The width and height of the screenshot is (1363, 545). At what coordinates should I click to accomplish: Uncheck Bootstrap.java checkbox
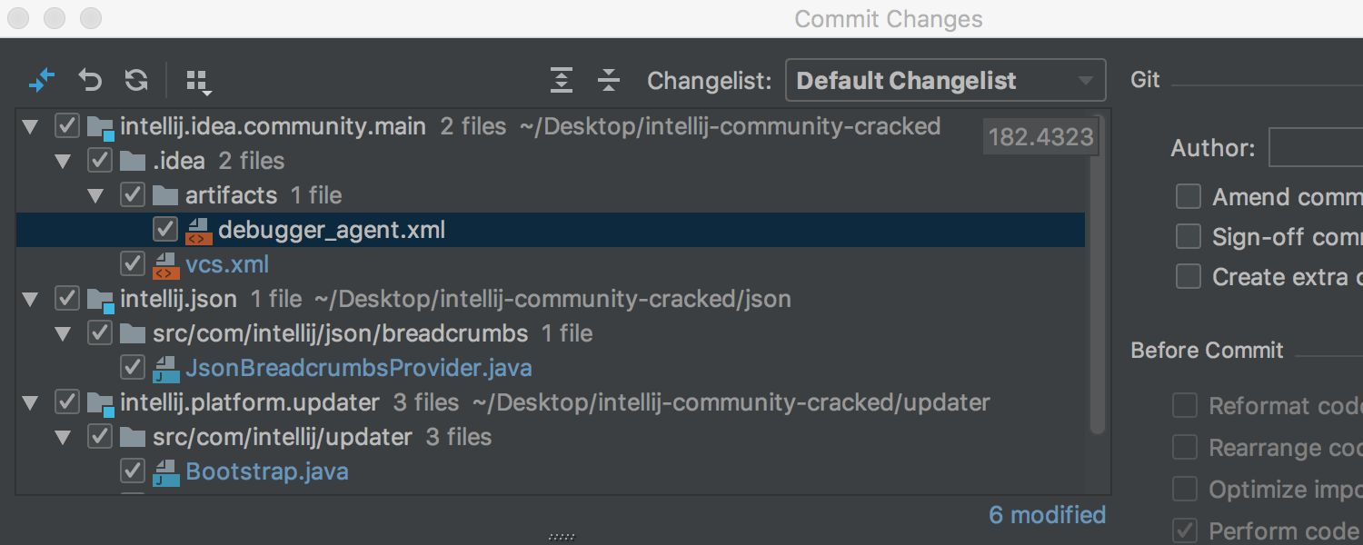[133, 471]
